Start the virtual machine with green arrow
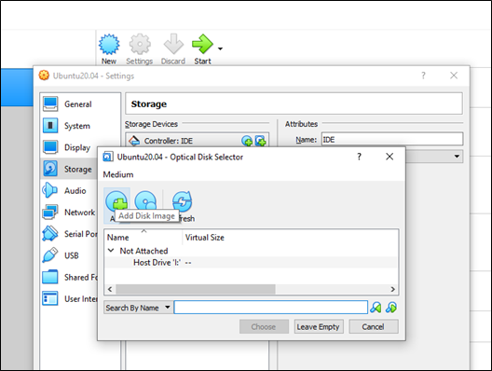Viewport: 492px width, 371px height. (202, 44)
